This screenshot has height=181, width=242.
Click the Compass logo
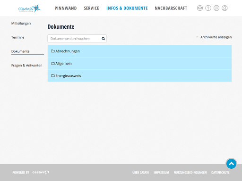[x=29, y=8]
